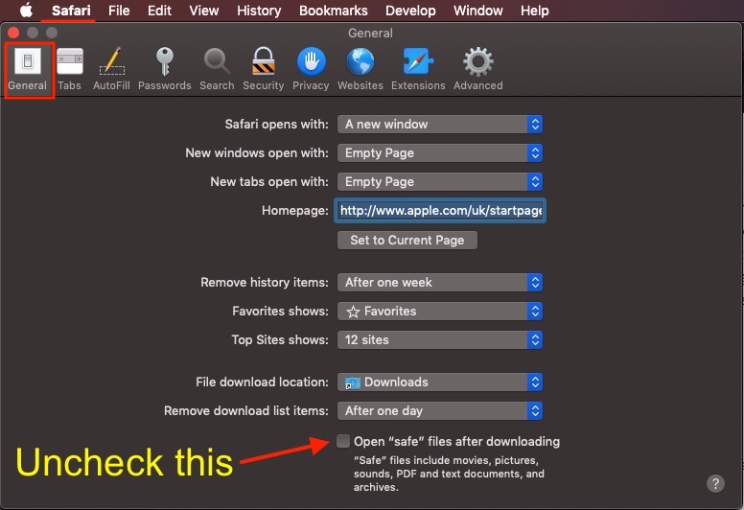Open the Window menu

point(477,11)
